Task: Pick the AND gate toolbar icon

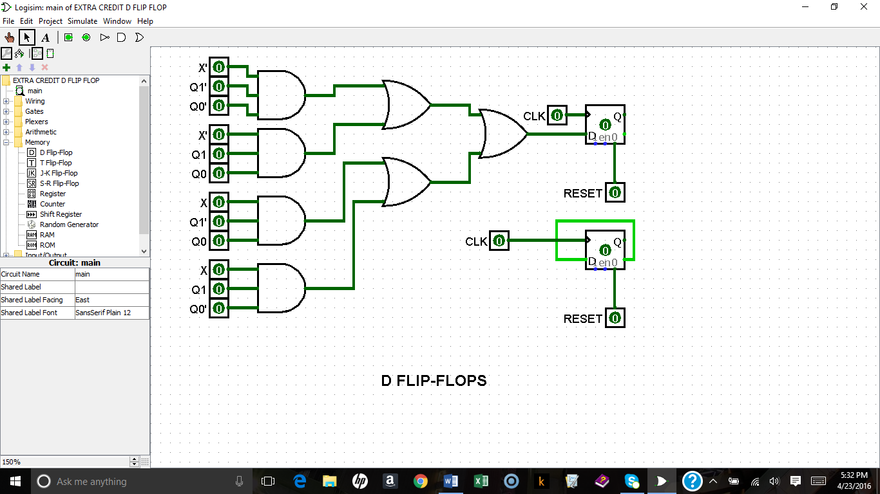Action: click(121, 37)
